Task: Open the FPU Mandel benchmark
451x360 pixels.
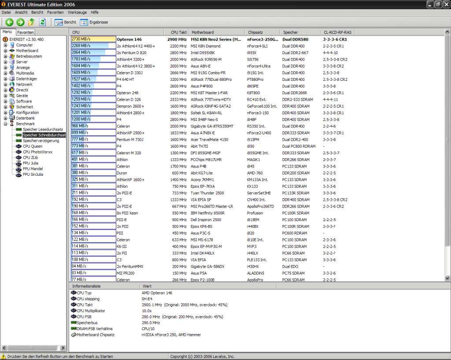Action: 33,169
